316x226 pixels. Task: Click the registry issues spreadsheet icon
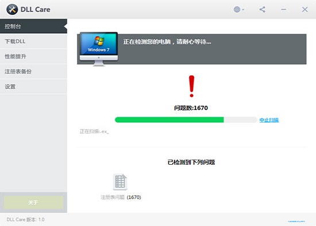[120, 182]
